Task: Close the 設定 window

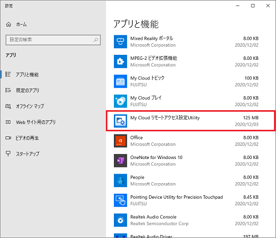Action: coord(268,6)
